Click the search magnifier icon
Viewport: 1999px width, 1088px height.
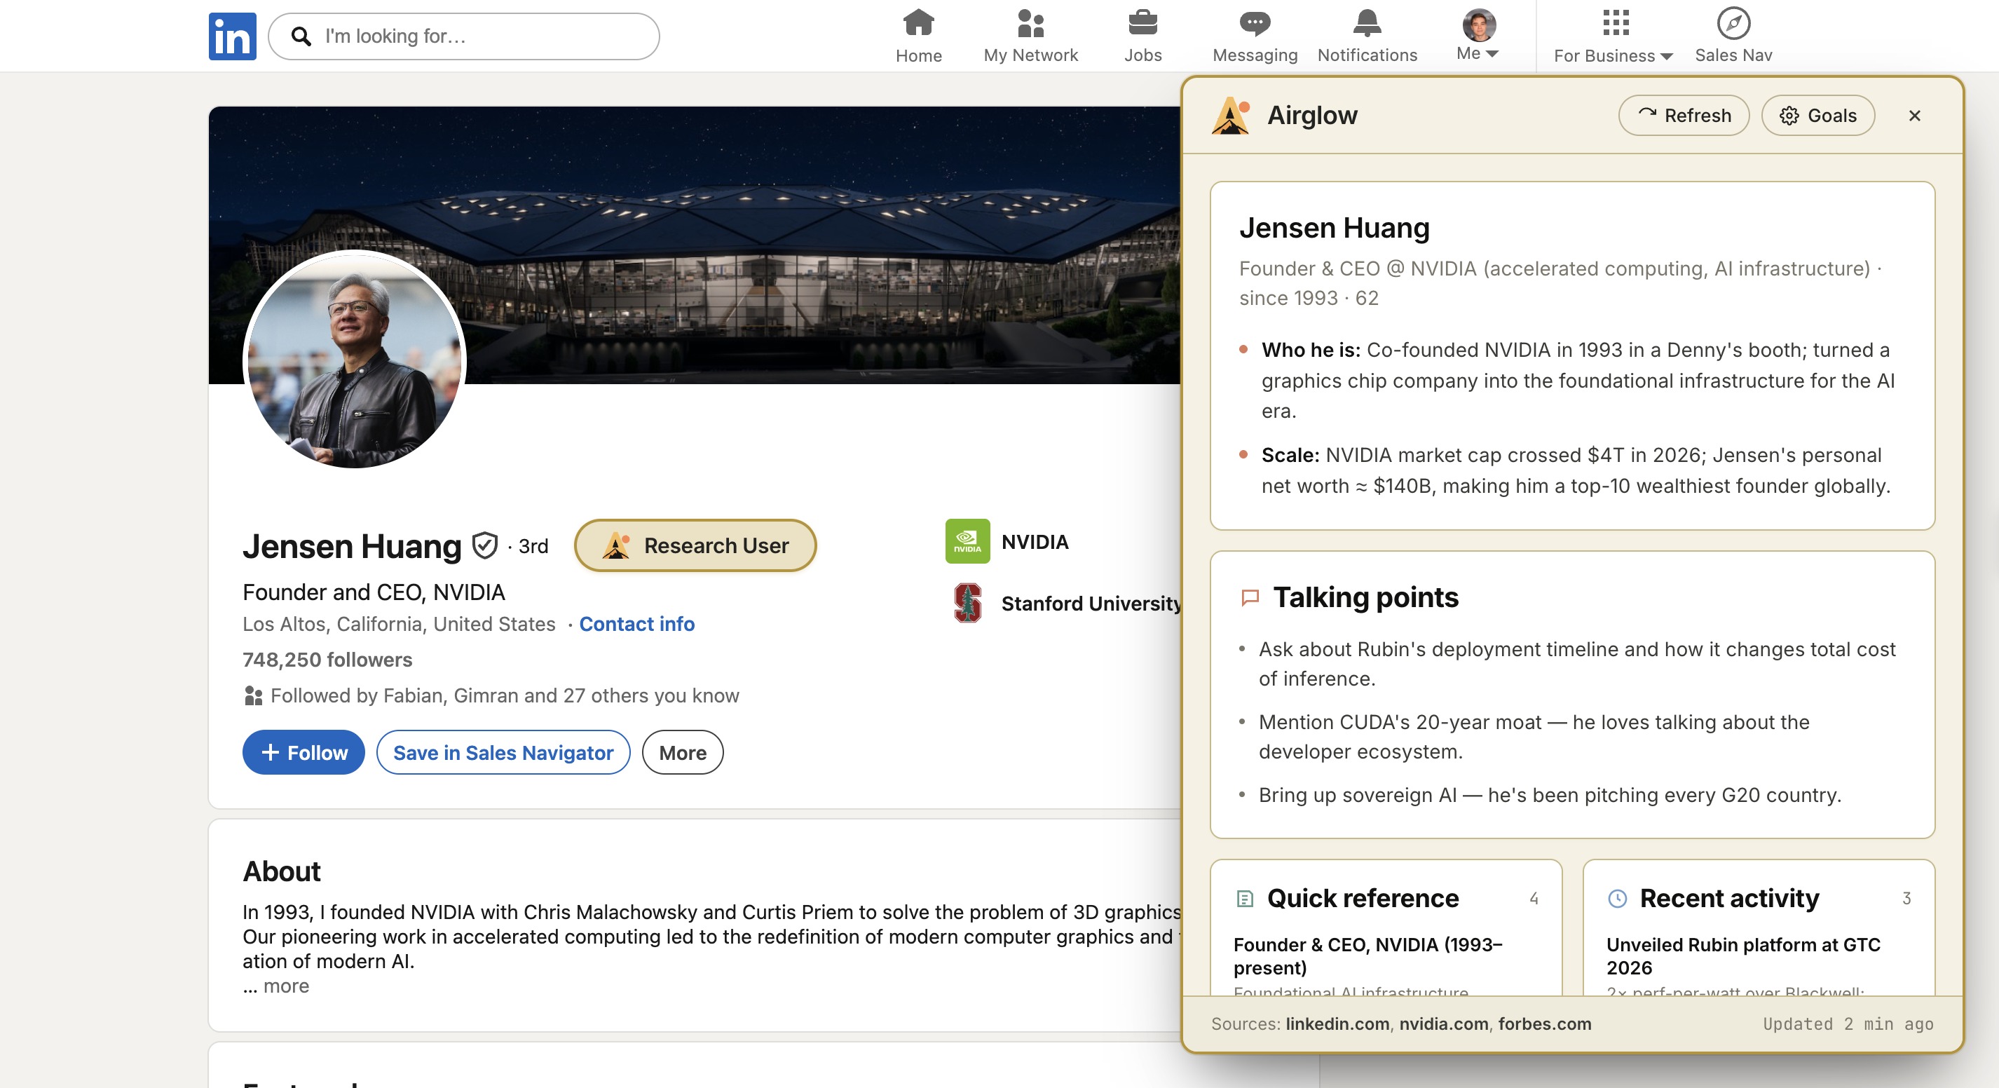point(301,36)
